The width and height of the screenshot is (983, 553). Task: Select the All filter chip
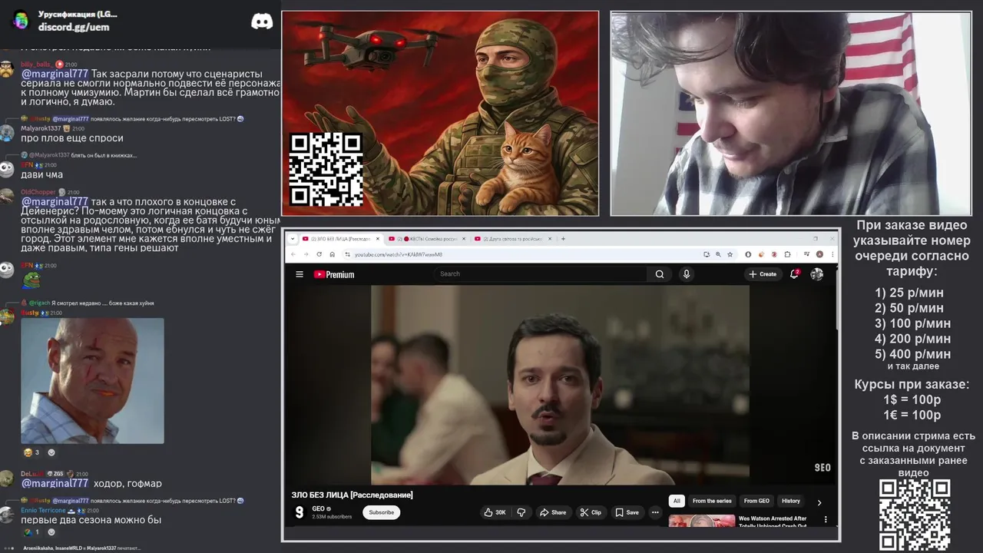tap(677, 501)
